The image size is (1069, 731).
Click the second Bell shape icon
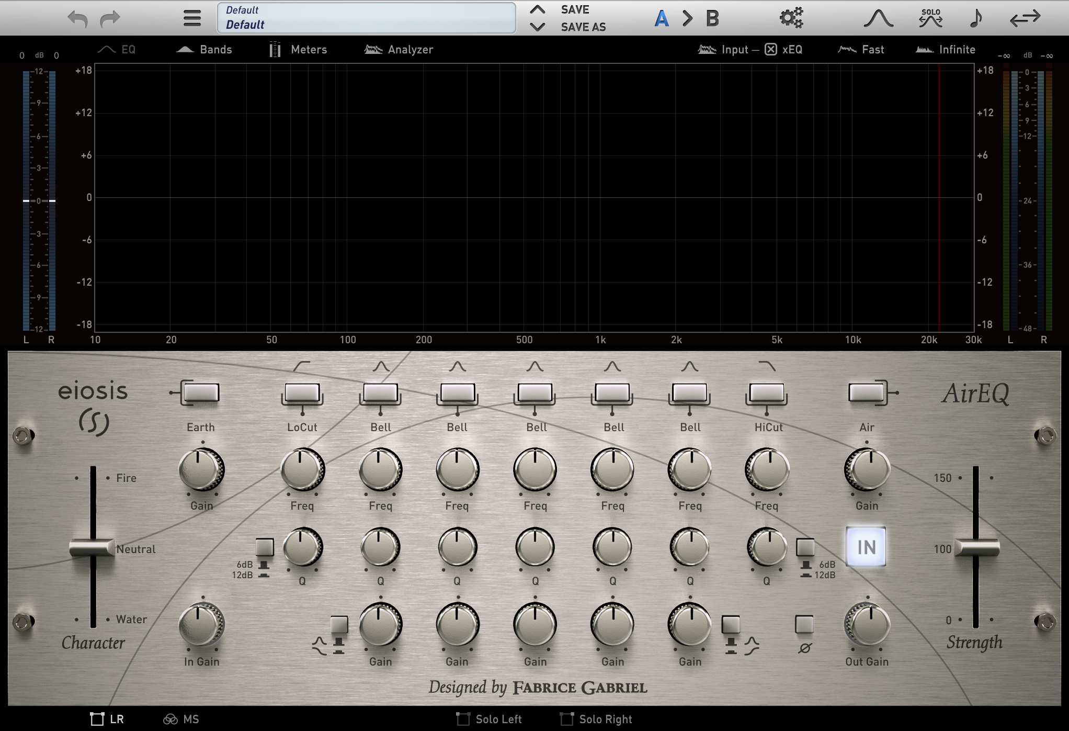(458, 366)
